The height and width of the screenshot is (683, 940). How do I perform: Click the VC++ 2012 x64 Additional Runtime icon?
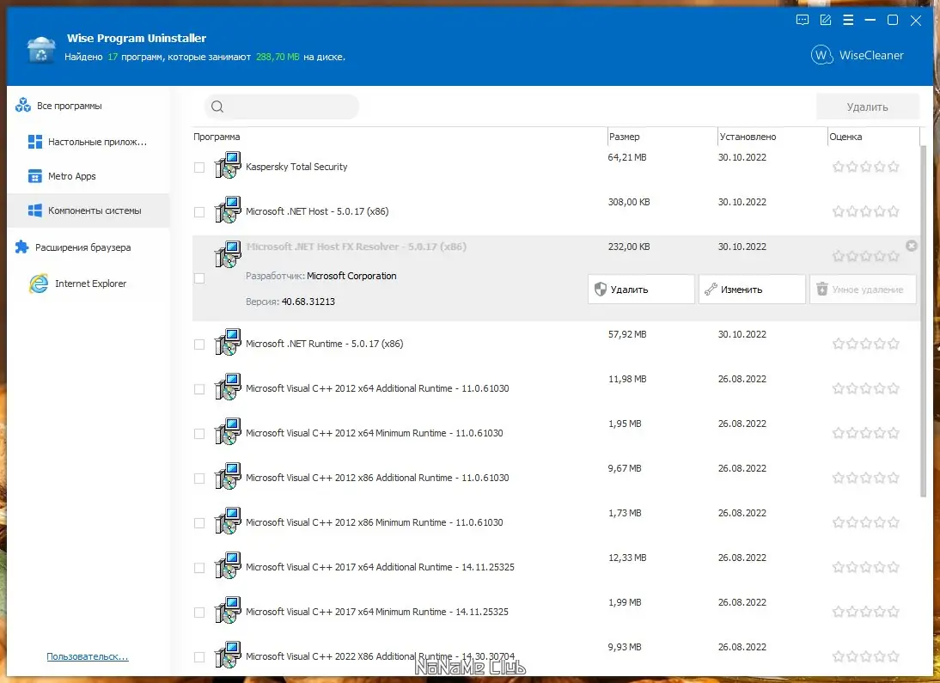228,387
